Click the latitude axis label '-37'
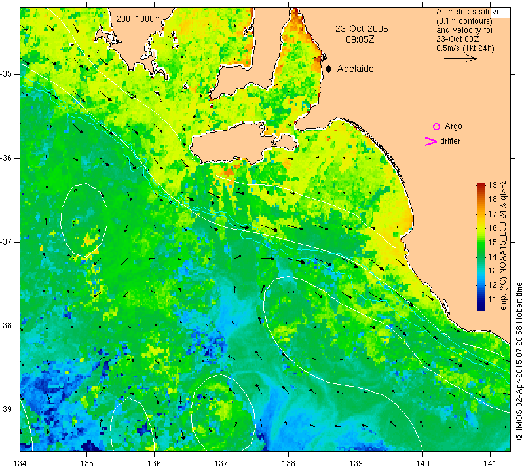524x471 pixels. pyautogui.click(x=7, y=241)
